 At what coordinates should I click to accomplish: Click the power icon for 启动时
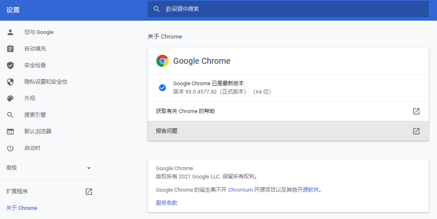tap(10, 148)
